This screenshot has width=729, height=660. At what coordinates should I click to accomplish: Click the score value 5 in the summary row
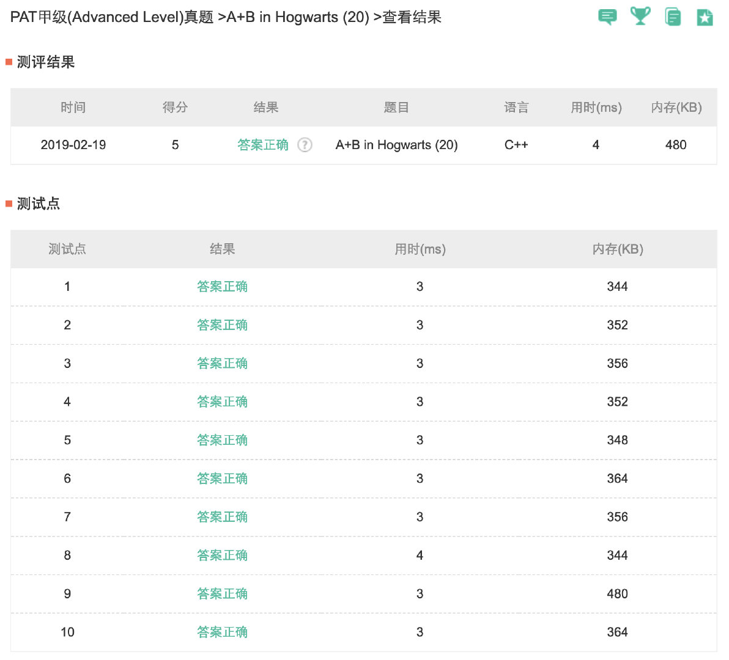[x=176, y=145]
